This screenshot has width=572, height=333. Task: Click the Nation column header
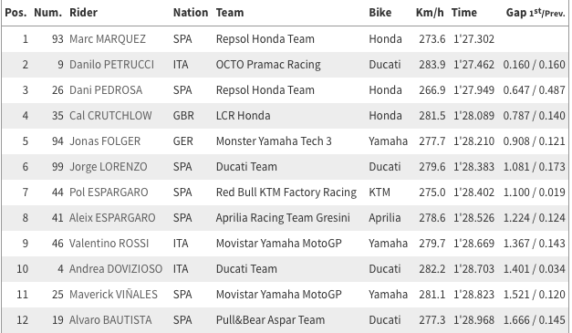tap(191, 13)
